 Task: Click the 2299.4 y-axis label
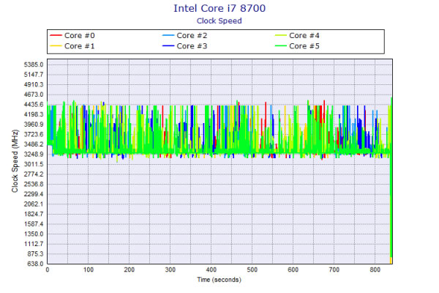click(34, 194)
